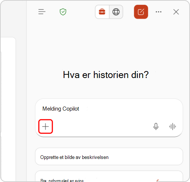Viewport: 190px width, 182px height.
Task: Start a new chat with compose button
Action: click(141, 12)
